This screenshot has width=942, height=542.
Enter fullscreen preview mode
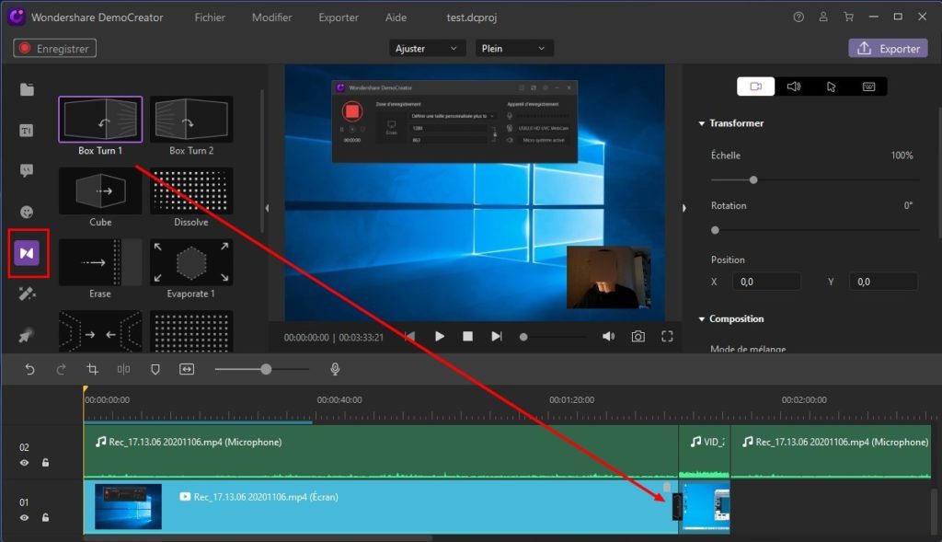[x=667, y=337]
